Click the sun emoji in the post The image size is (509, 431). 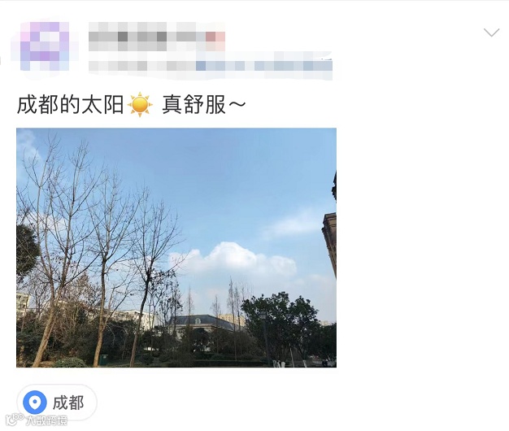point(140,105)
